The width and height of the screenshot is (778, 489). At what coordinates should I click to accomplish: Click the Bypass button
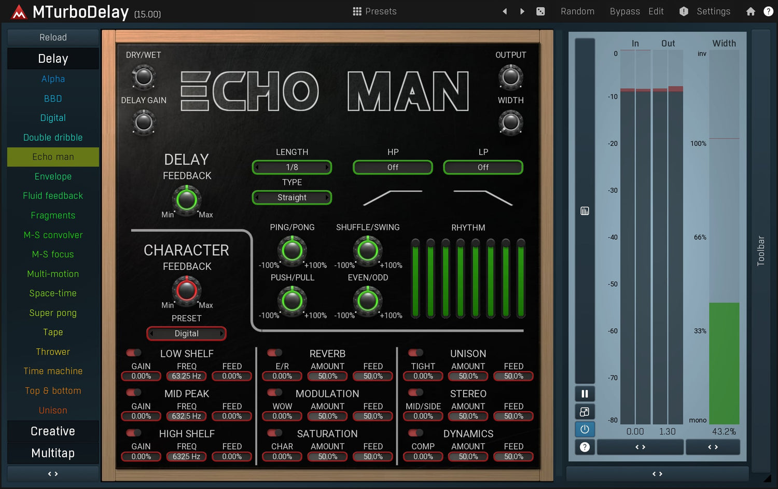(624, 11)
